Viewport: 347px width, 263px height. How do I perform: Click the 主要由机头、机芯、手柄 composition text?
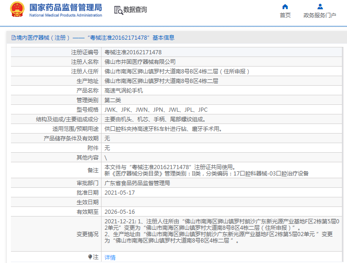coord(155,119)
